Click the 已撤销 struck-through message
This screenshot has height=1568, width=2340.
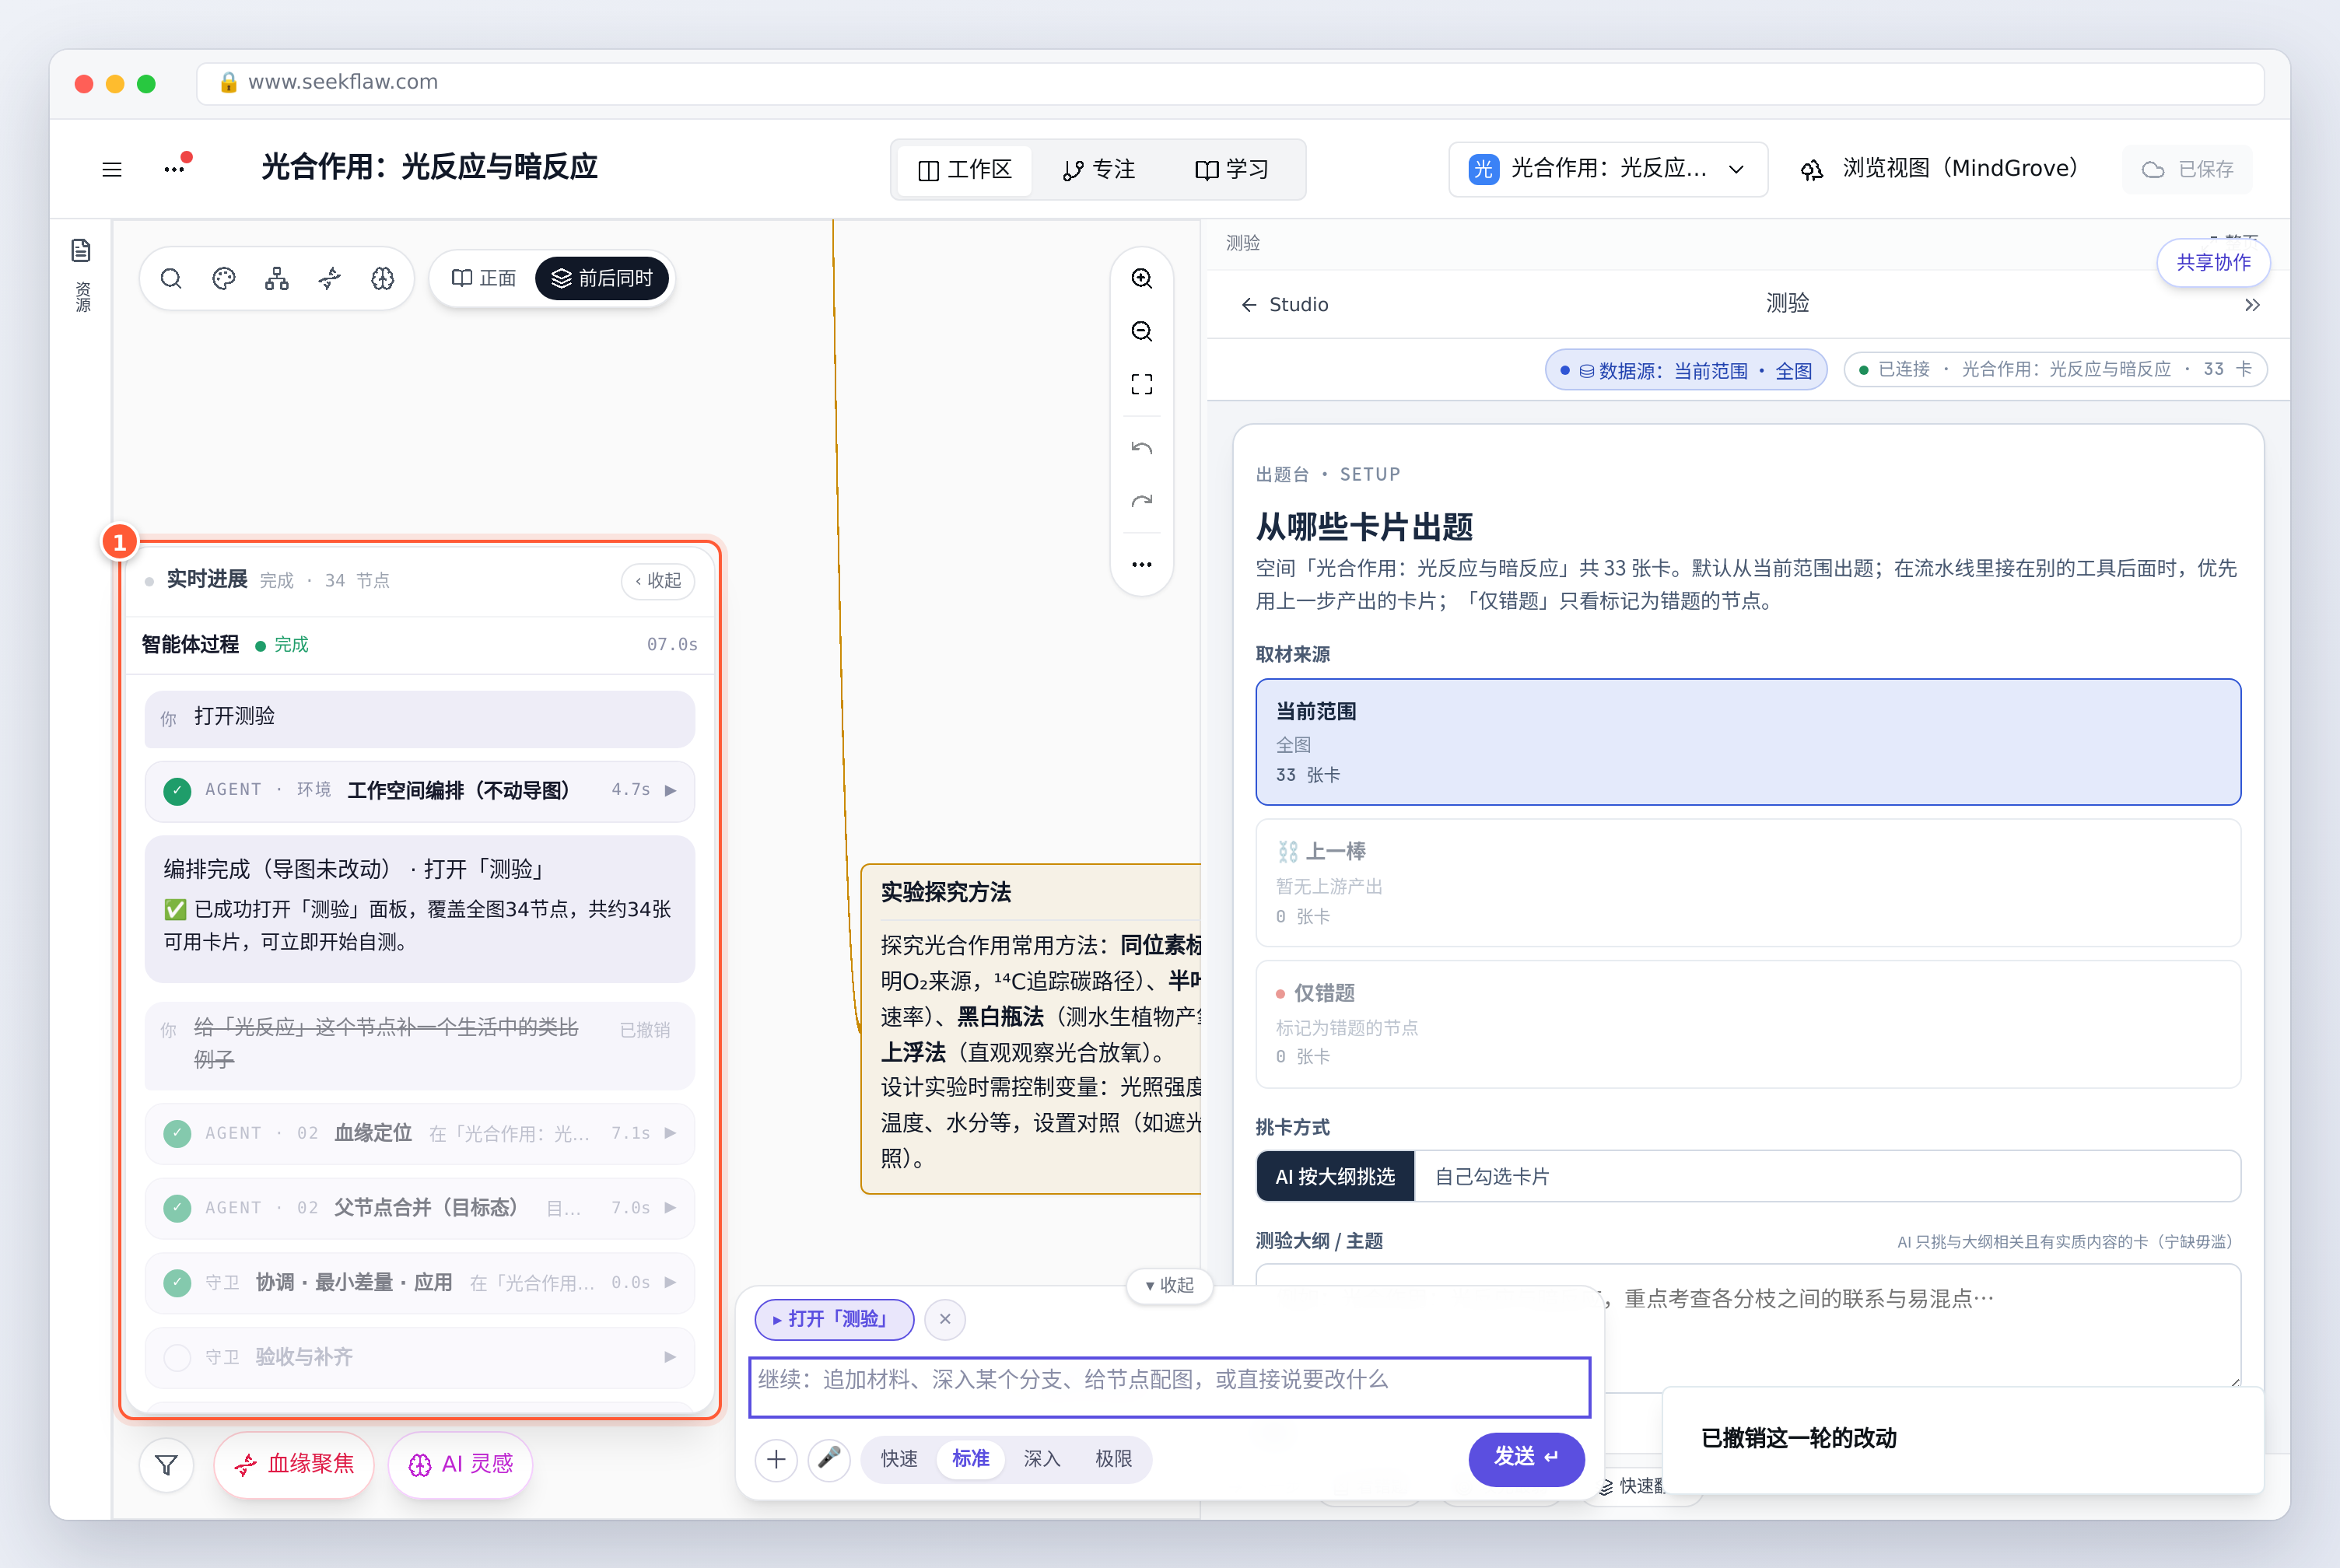(420, 1045)
